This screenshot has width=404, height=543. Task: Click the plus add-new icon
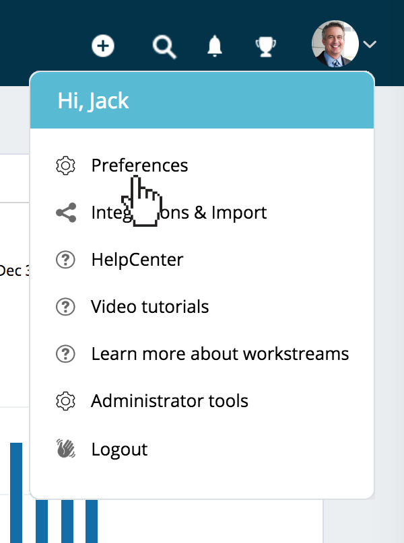103,46
